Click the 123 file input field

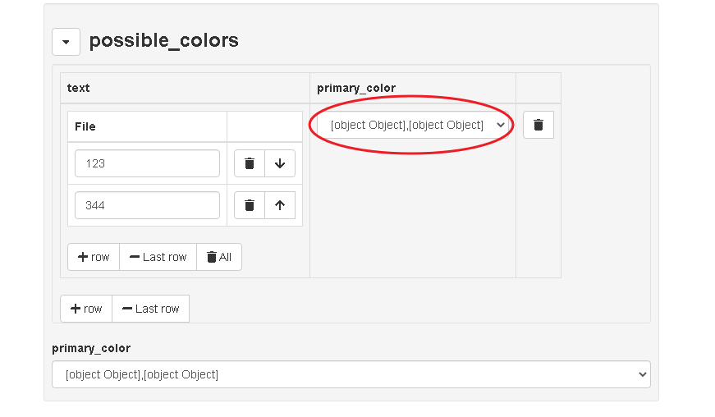(x=147, y=163)
